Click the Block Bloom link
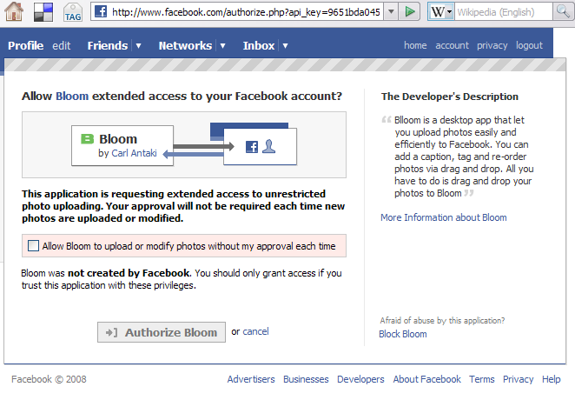The image size is (575, 400). [x=403, y=334]
